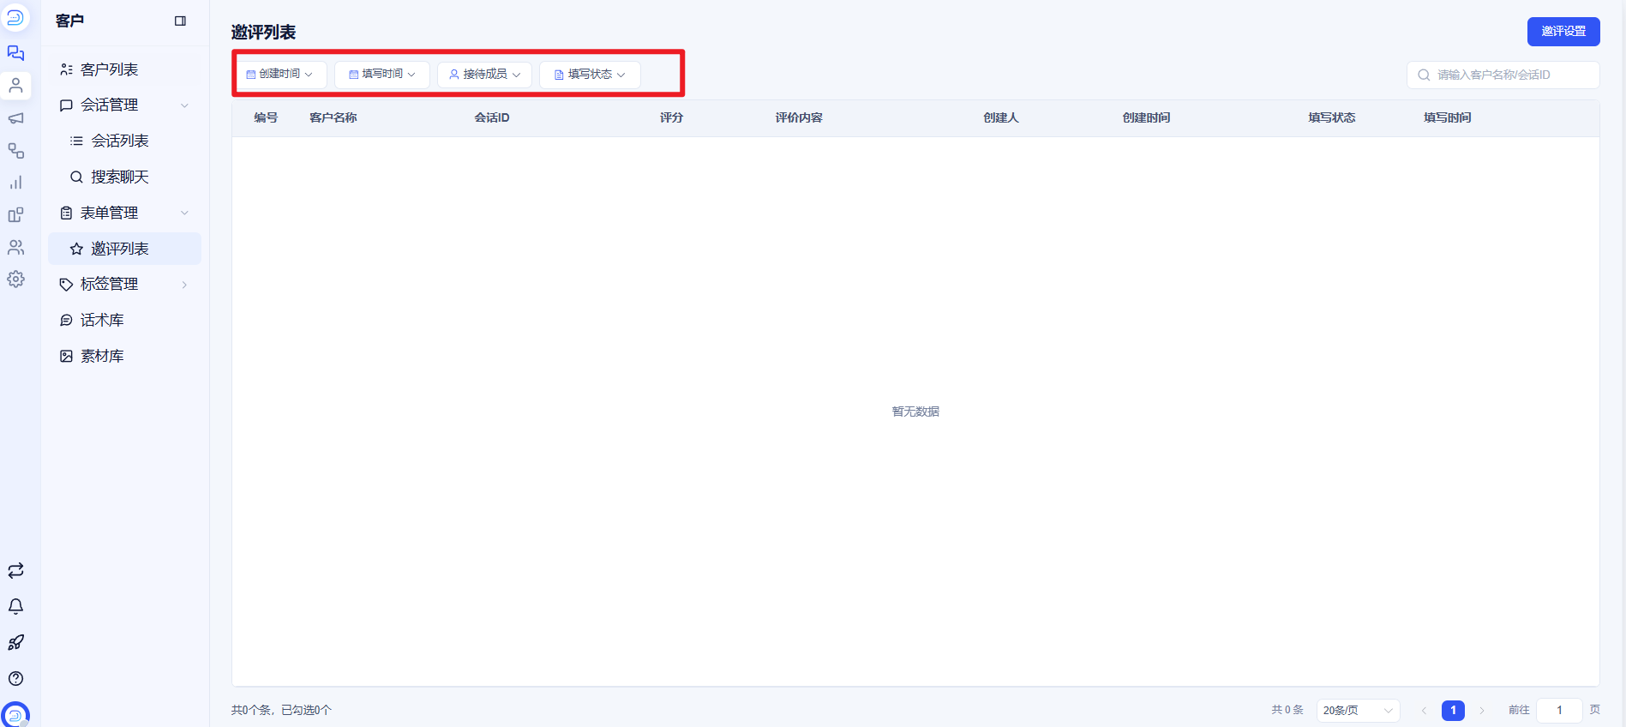Collapse the 会话管理 menu chevron

pos(184,105)
